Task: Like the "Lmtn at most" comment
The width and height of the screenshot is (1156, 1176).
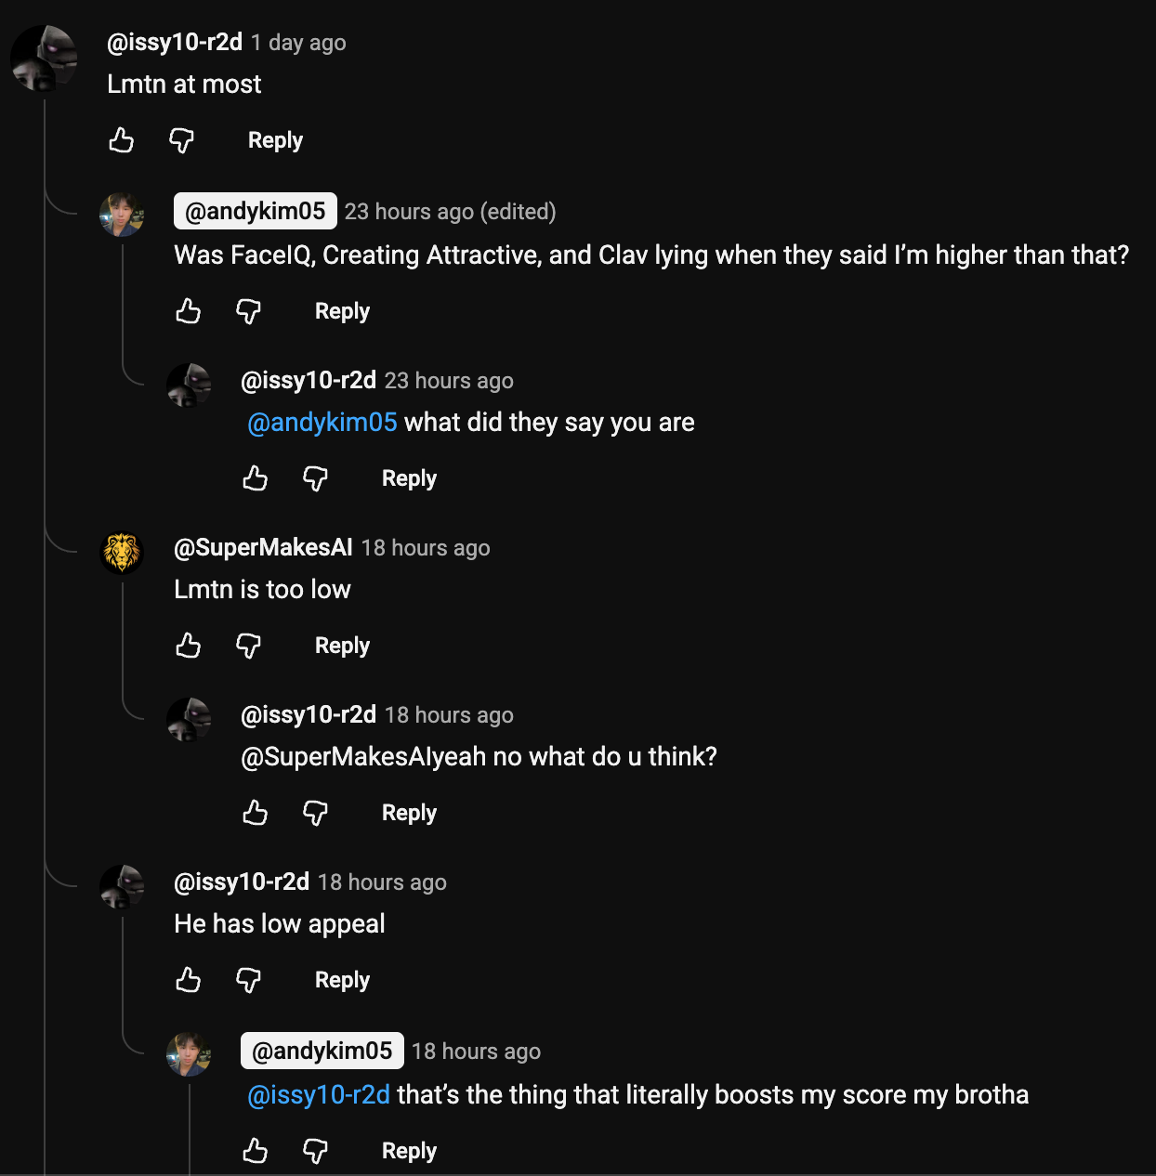Action: pyautogui.click(x=122, y=140)
